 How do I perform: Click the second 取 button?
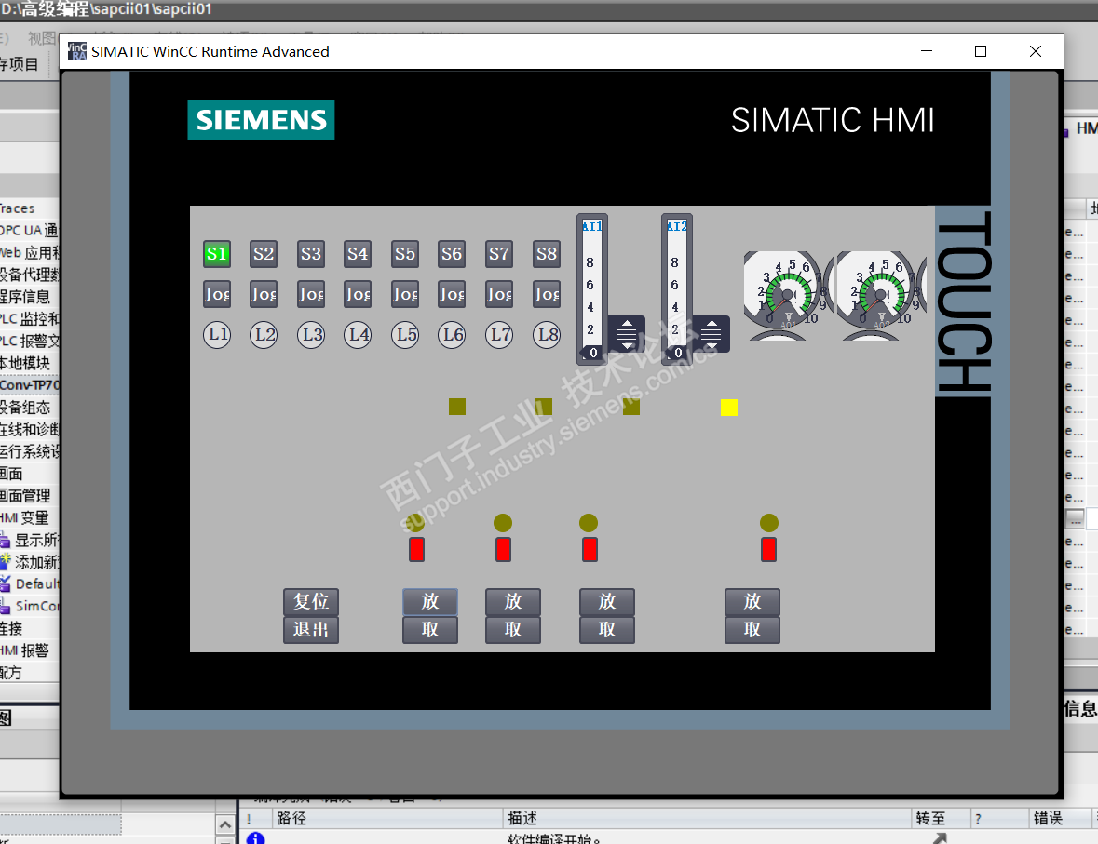point(513,630)
